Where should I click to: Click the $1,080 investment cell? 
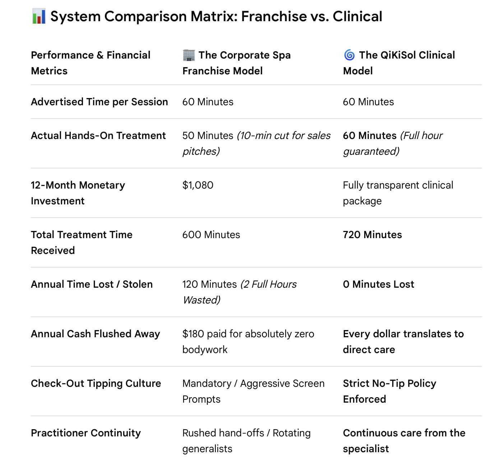tap(198, 185)
